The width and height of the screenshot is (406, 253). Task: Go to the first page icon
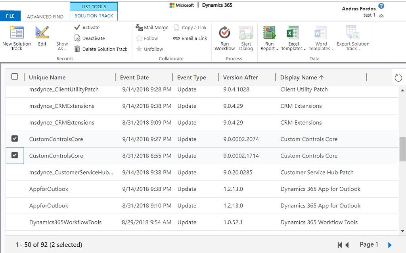[340, 245]
